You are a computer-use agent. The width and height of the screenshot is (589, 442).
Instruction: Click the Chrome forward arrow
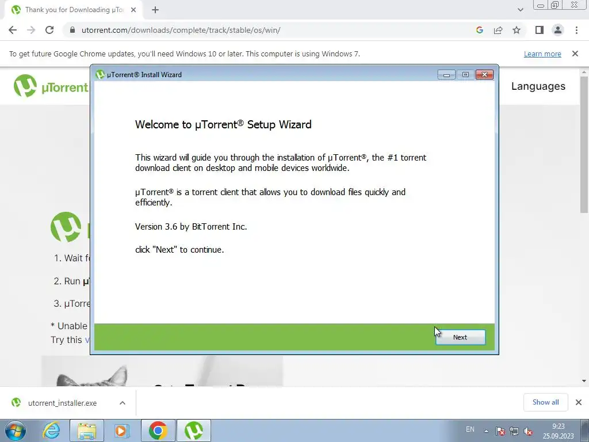tap(31, 30)
